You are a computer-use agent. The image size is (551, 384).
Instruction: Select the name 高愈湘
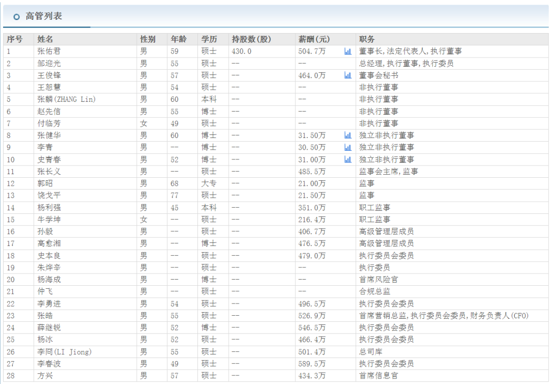coord(49,243)
